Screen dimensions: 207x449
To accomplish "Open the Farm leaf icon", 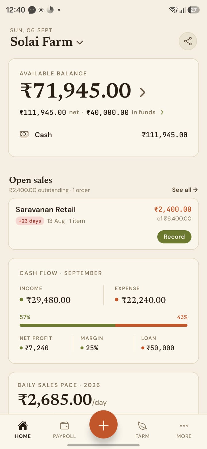I will tap(142, 425).
